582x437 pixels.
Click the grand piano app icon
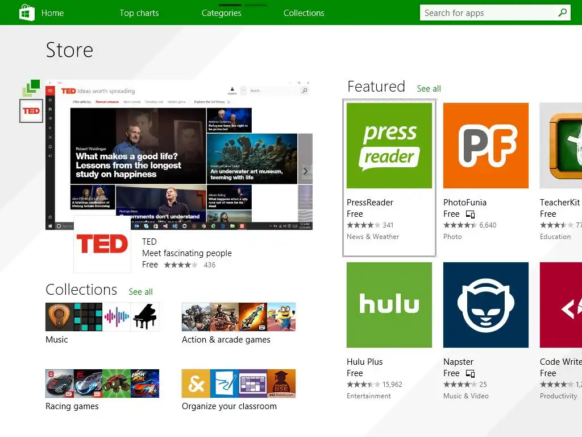(145, 317)
